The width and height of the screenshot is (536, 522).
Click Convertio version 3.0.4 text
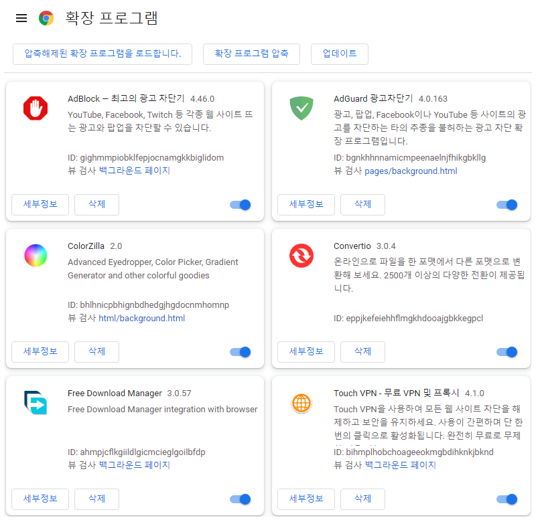pos(386,246)
